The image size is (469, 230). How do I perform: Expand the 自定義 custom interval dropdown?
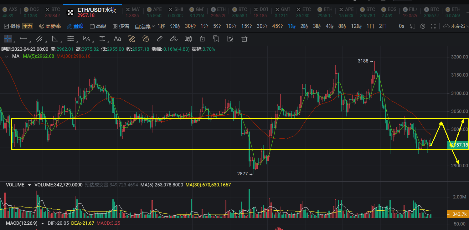[145, 27]
